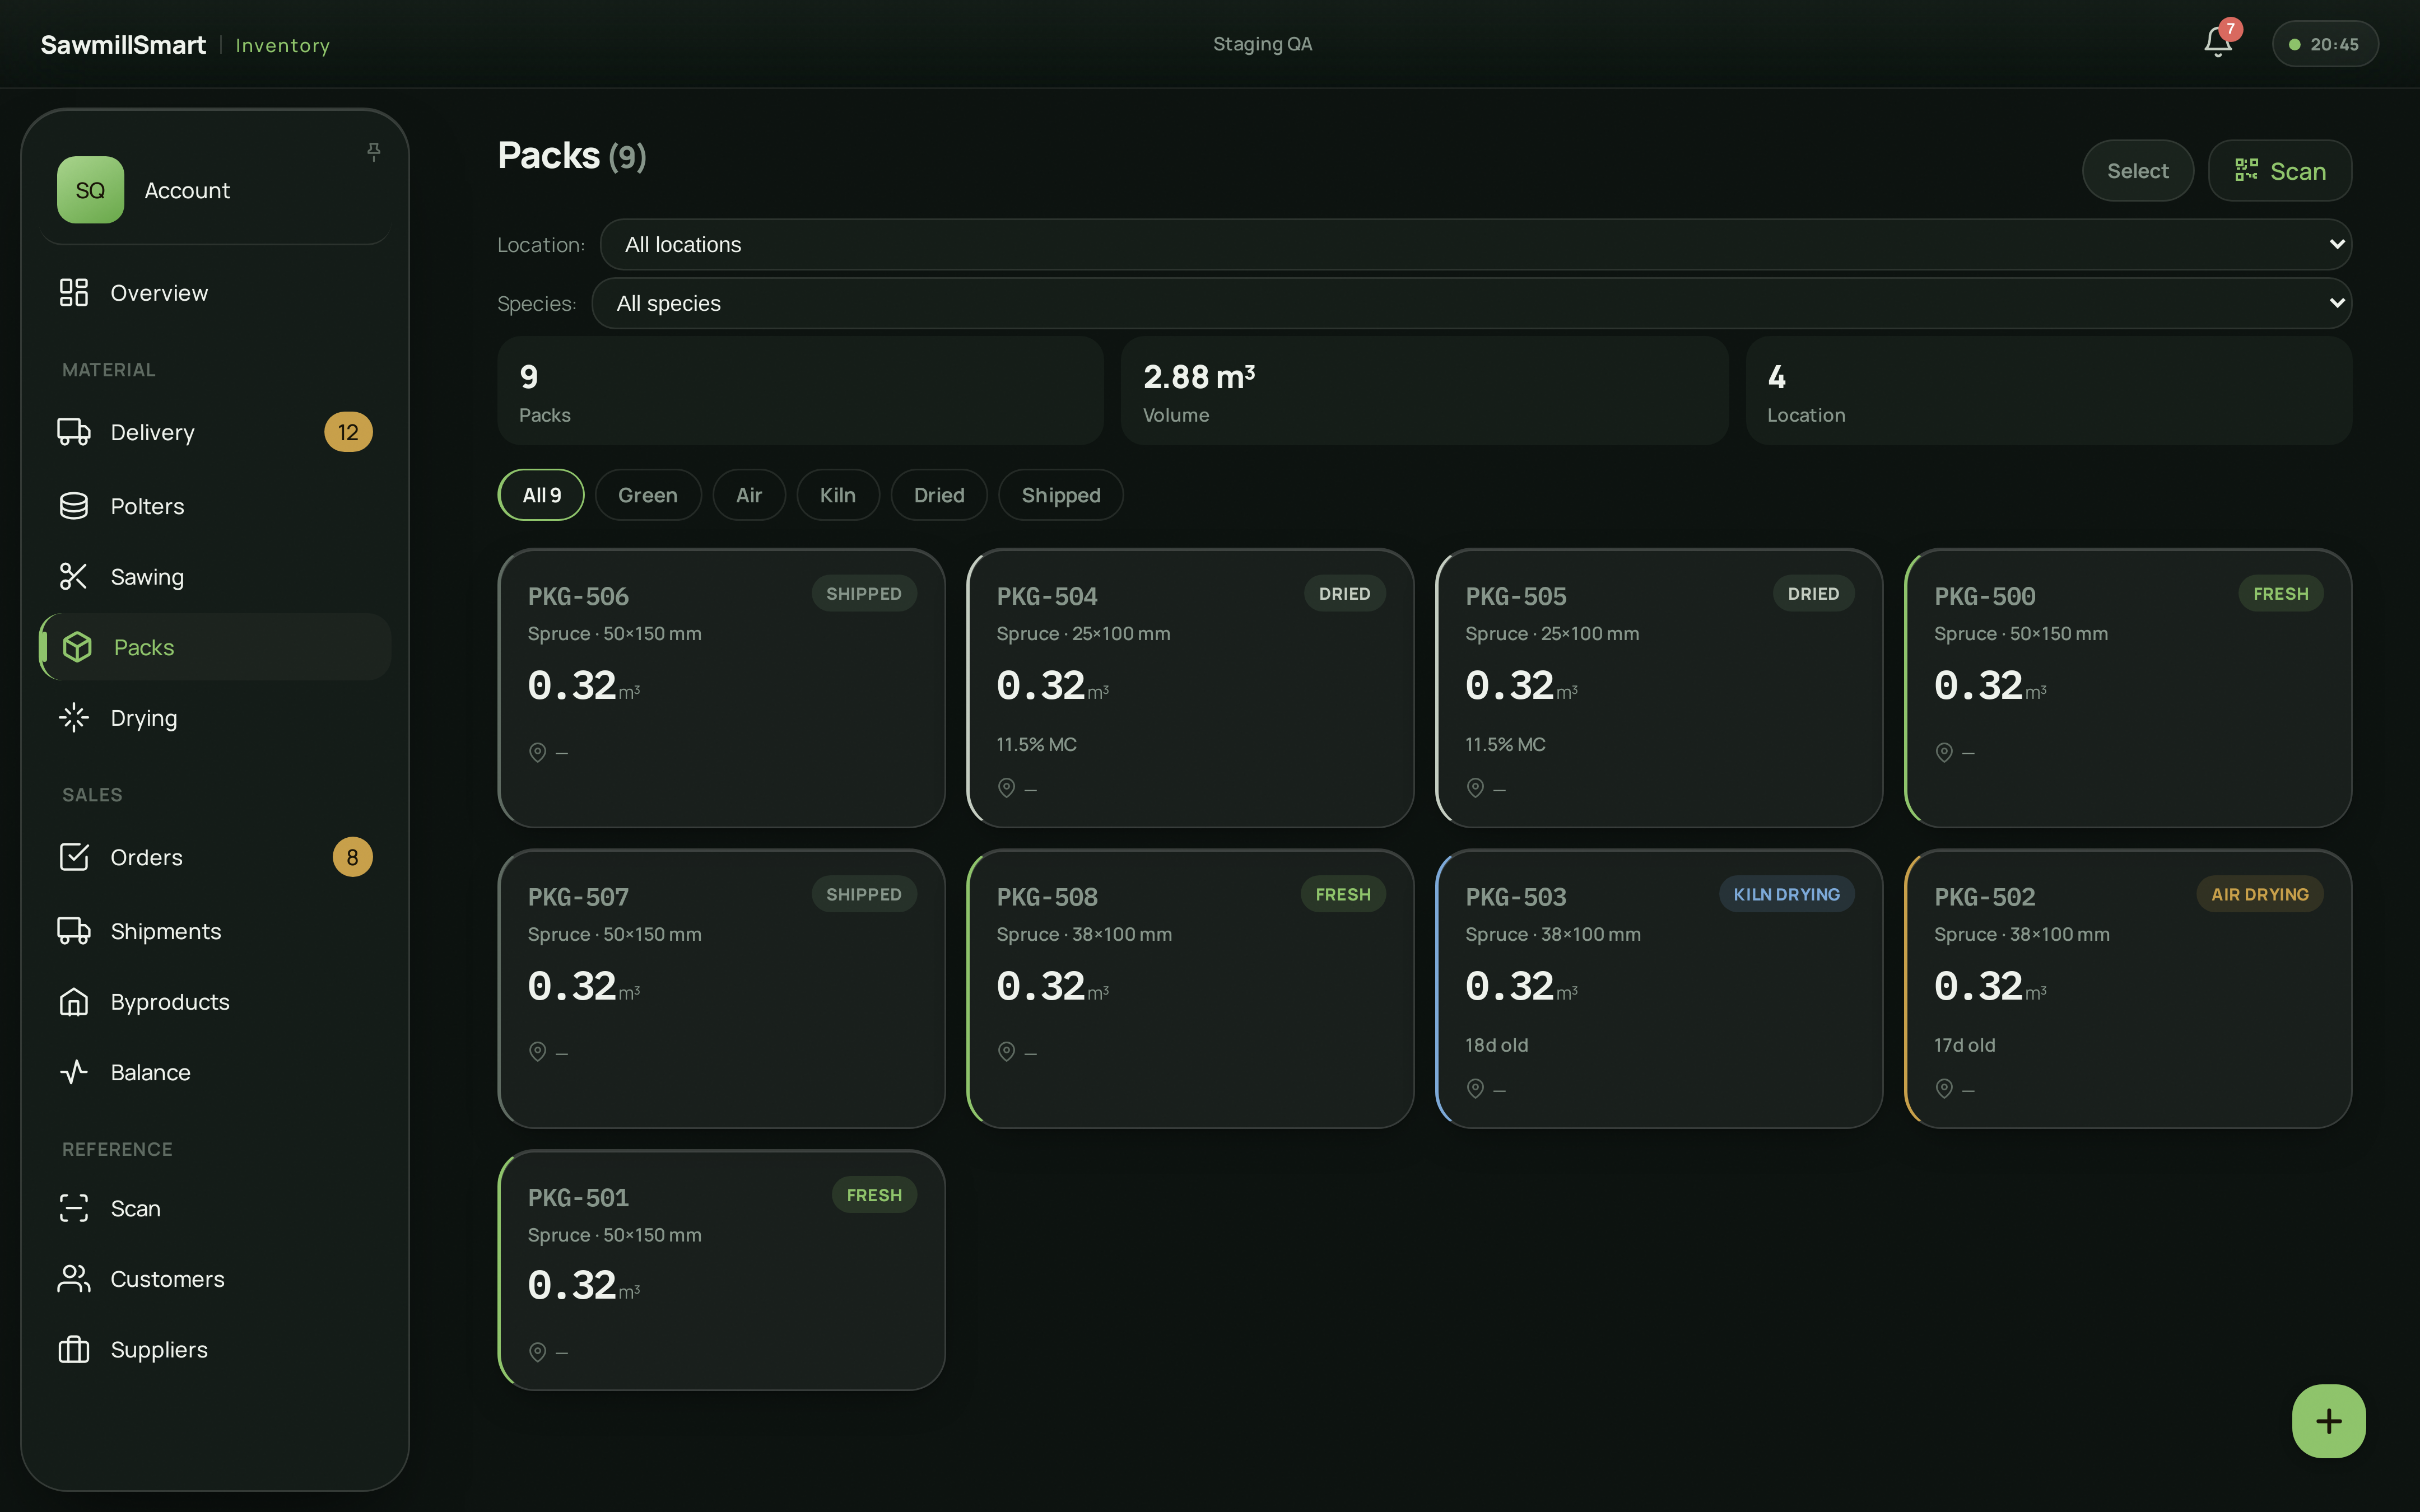Viewport: 2420px width, 1512px height.
Task: Open the PKG-502 pack card
Action: tap(2128, 989)
